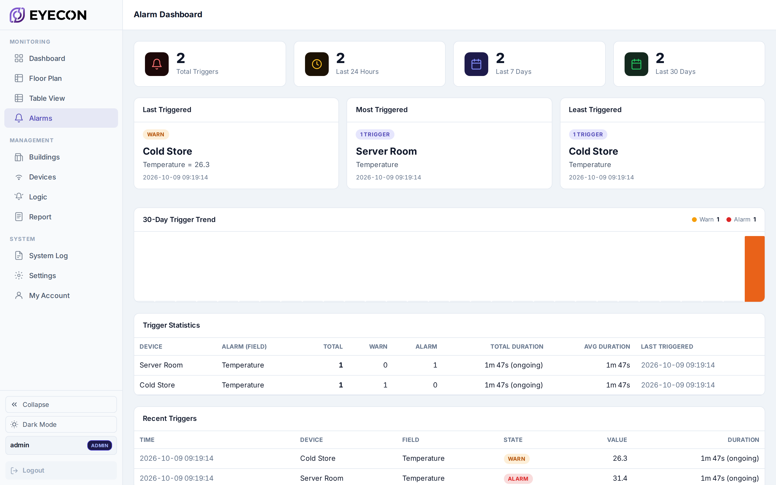
Task: Click the Temperature = 26.3 reading
Action: (x=176, y=165)
